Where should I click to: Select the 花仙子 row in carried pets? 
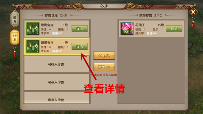[151, 28]
